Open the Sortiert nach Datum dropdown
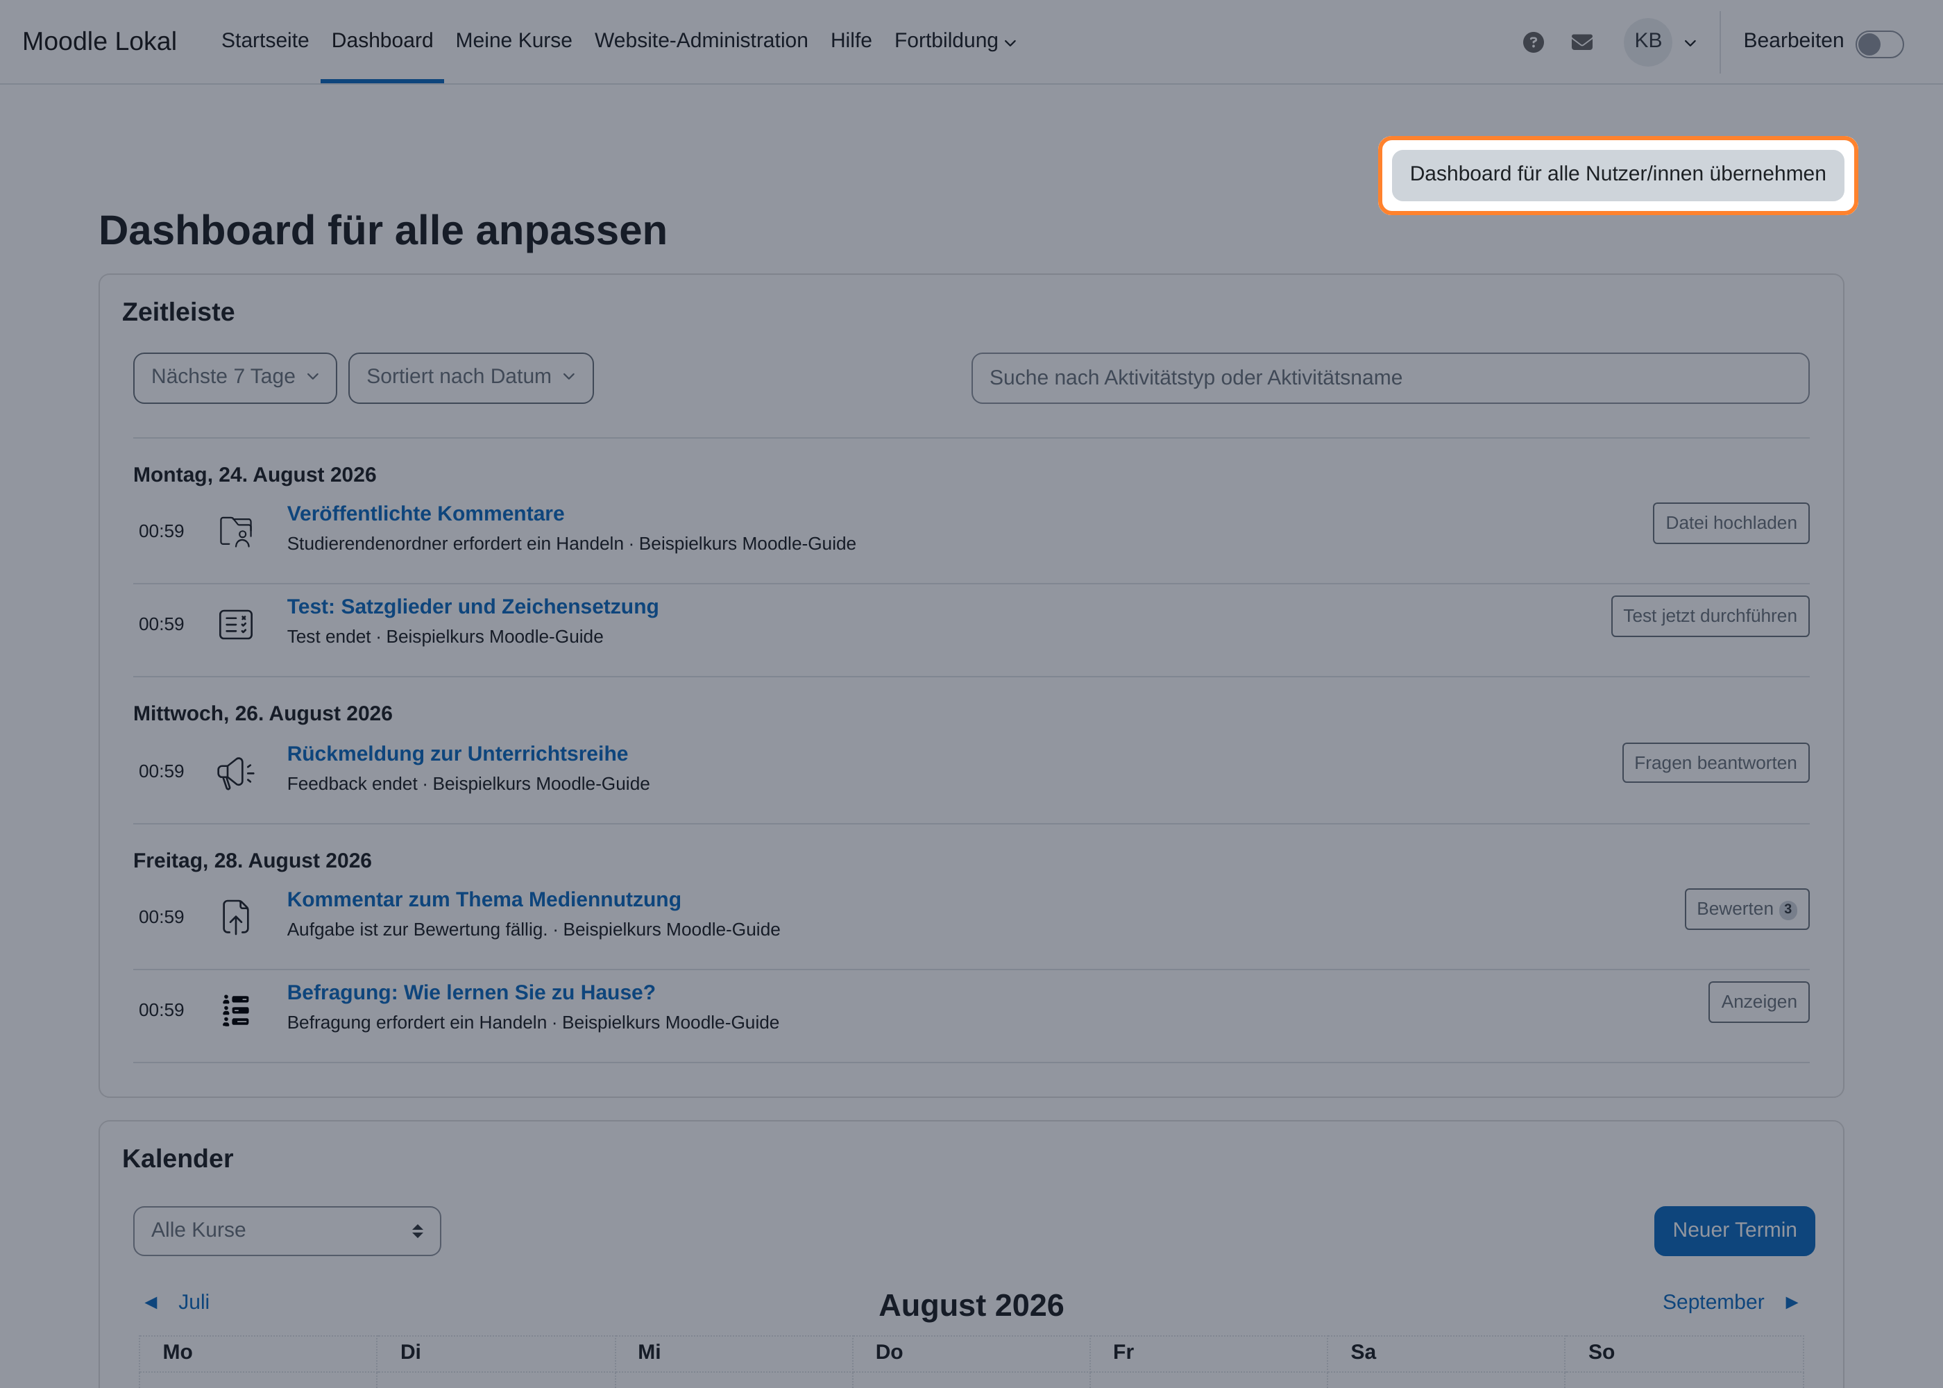 tap(470, 378)
